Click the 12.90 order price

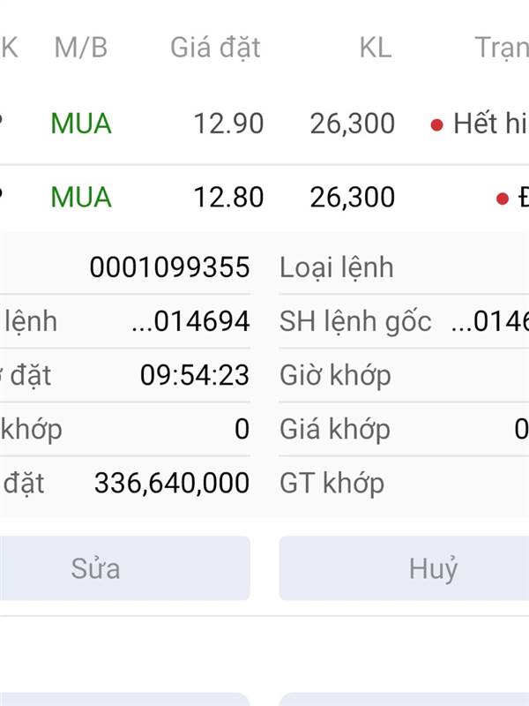tap(228, 124)
